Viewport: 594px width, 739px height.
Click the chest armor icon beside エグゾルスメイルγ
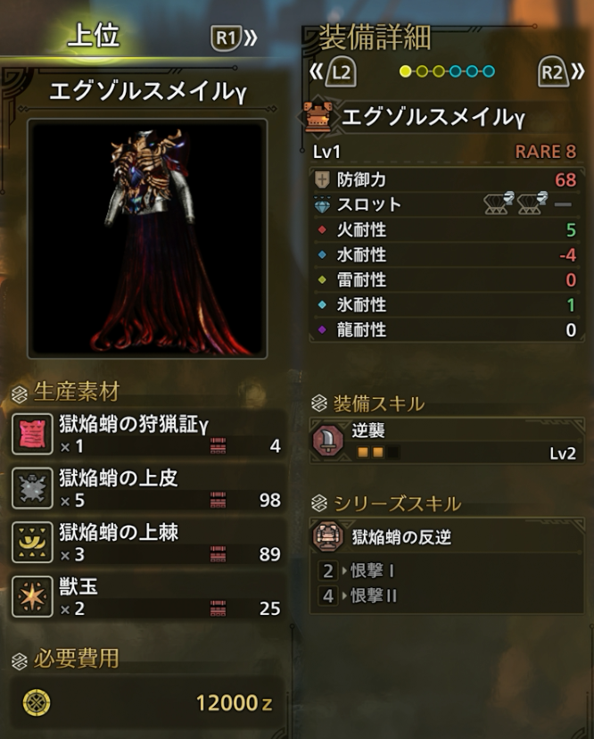(x=319, y=117)
